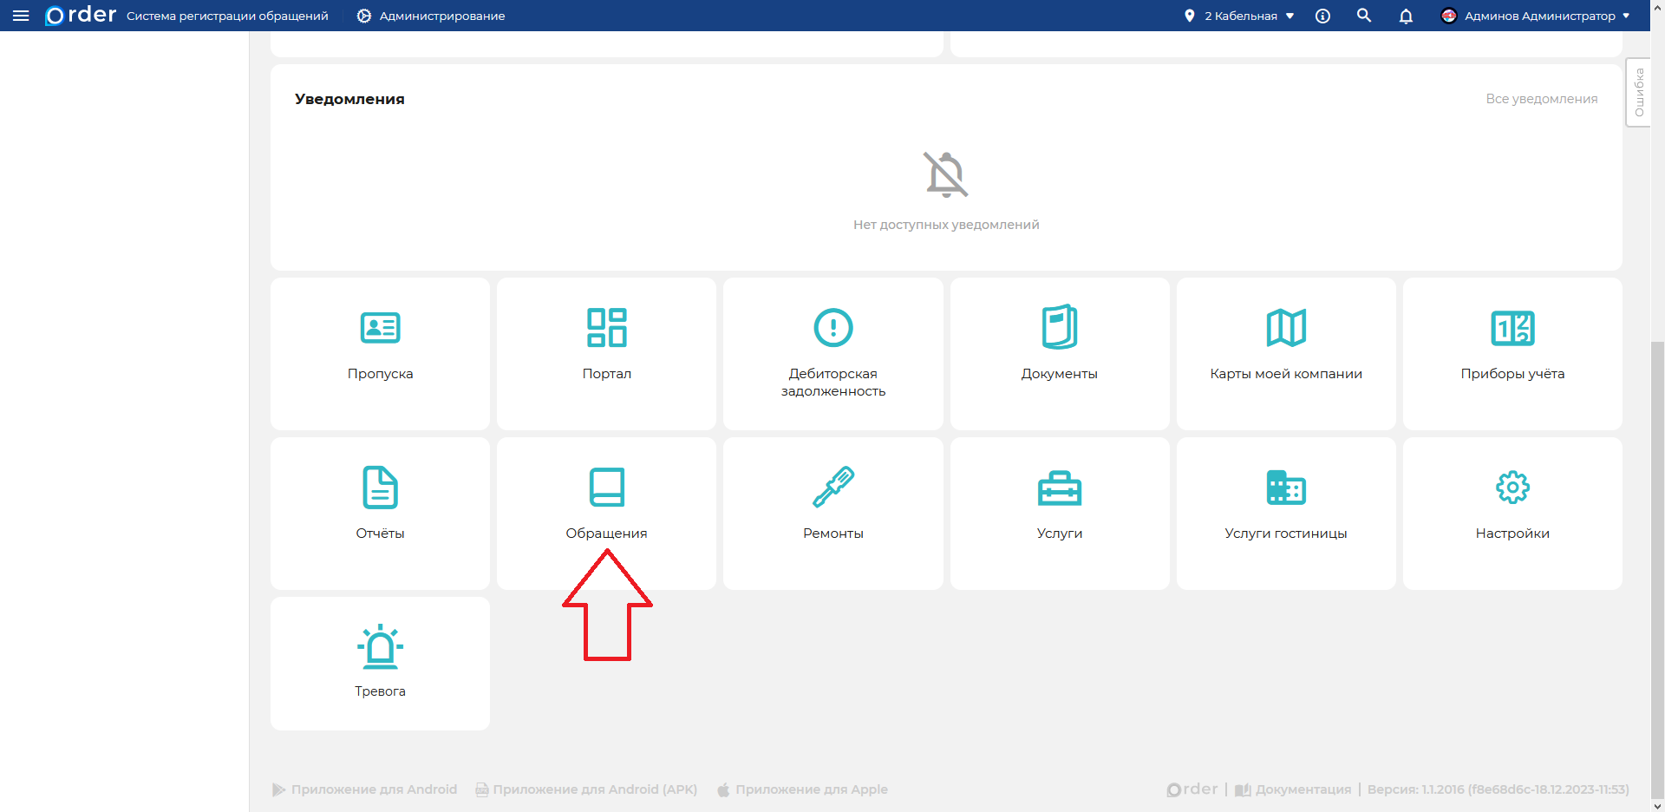This screenshot has width=1665, height=812.
Task: Open Карты моей компании tile
Action: pos(1285,353)
